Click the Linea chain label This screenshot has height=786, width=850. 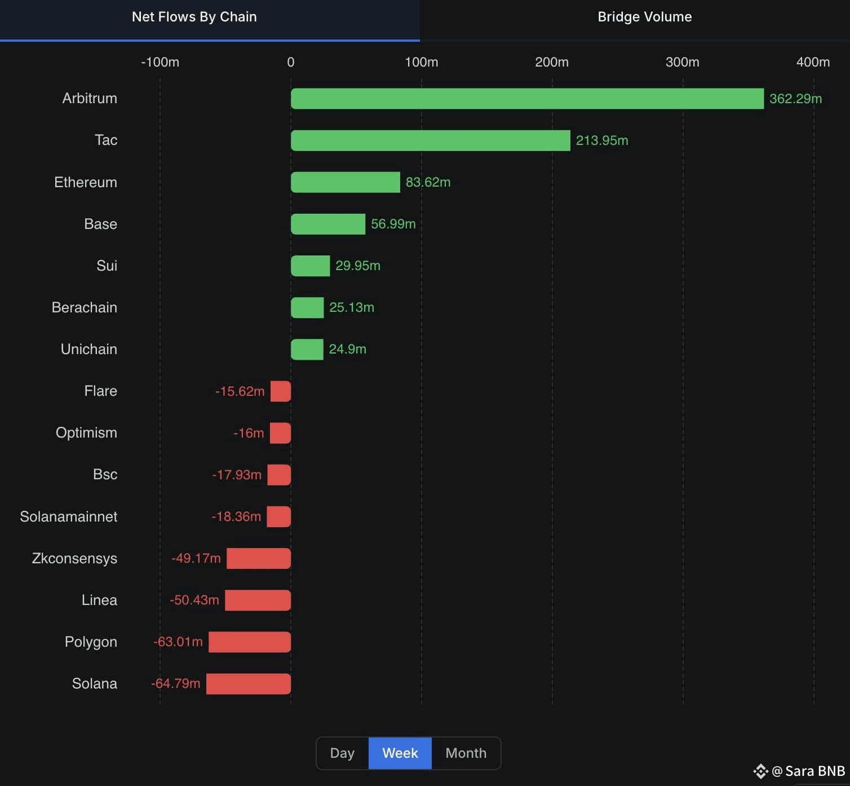tap(99, 600)
